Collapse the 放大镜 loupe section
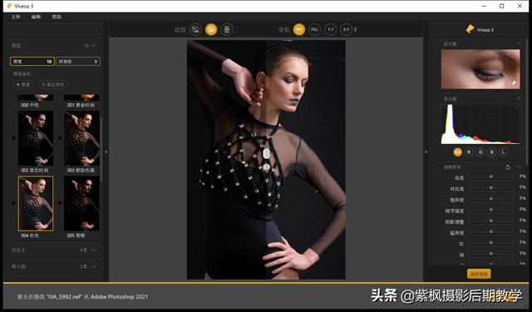The image size is (532, 312). pos(519,43)
